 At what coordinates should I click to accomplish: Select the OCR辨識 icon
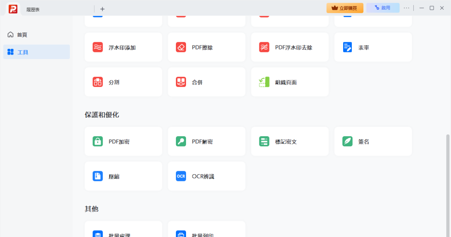tap(181, 176)
